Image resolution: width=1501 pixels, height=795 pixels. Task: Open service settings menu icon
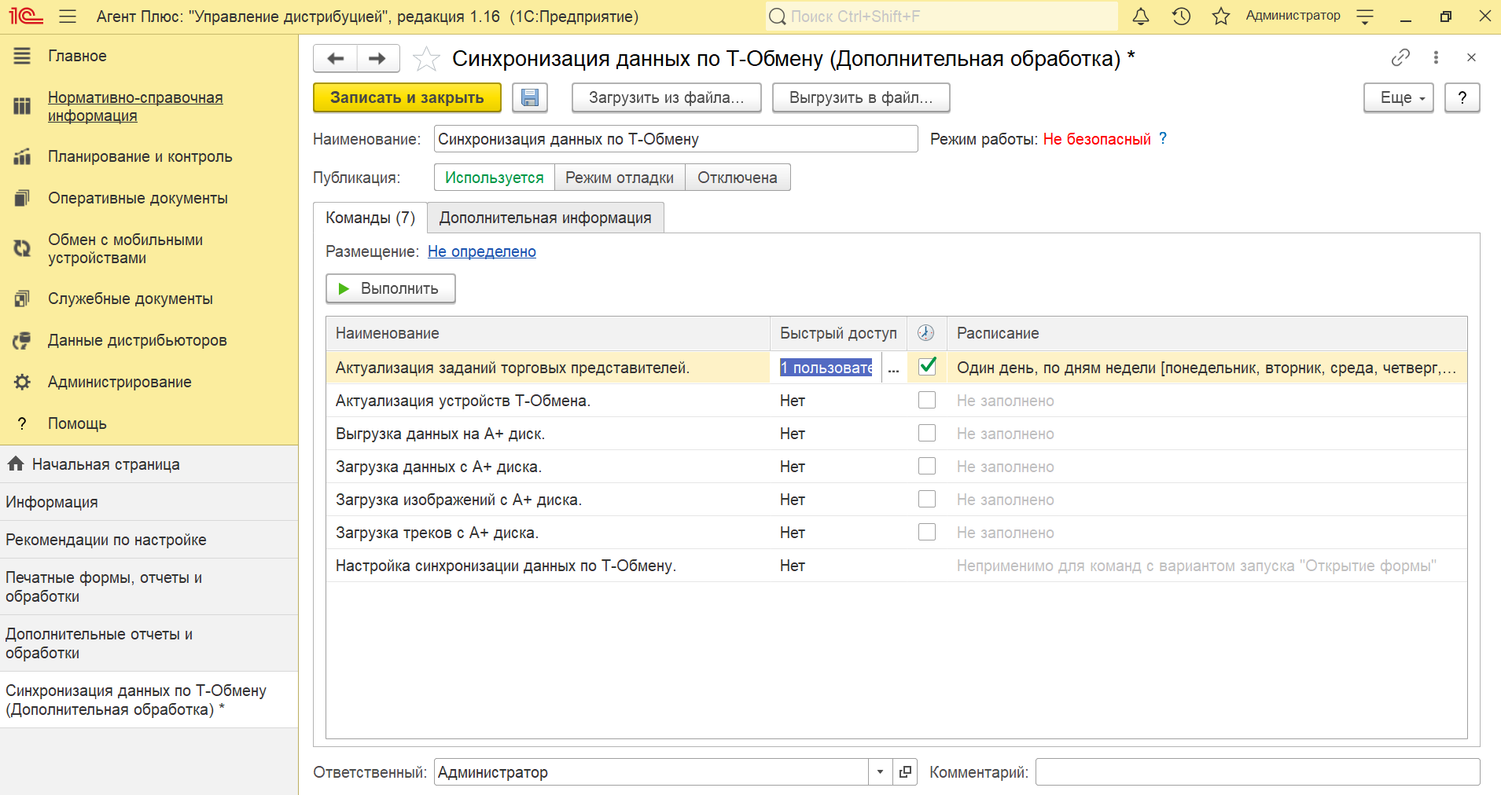1365,16
